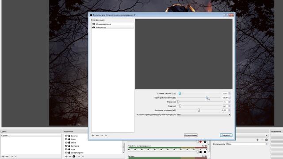Click the threshold value field showing -18,00
283x159 pixels.
225,98
